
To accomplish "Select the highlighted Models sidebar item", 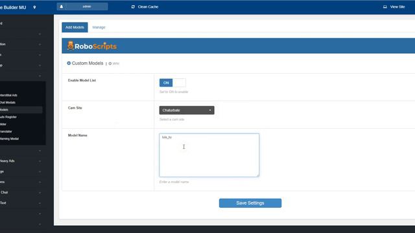I will (x=21, y=109).
